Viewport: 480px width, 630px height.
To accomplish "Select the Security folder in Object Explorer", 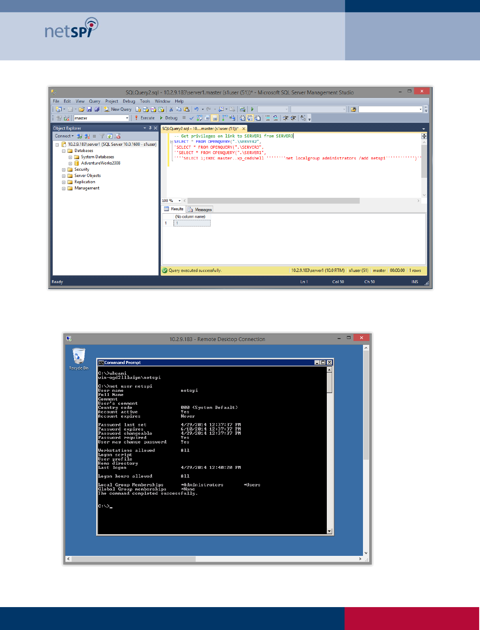I will (x=82, y=169).
